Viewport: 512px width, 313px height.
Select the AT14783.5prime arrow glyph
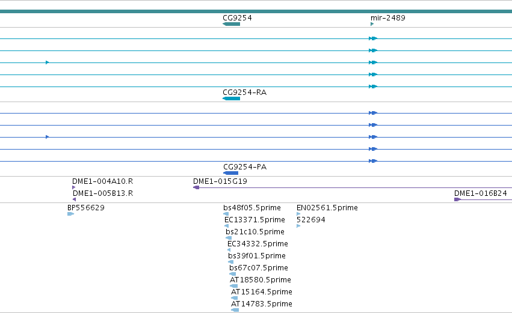click(x=235, y=310)
